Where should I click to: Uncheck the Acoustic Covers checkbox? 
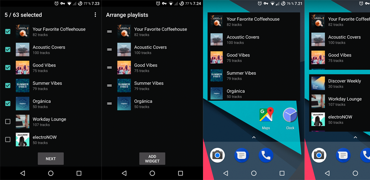point(8,49)
